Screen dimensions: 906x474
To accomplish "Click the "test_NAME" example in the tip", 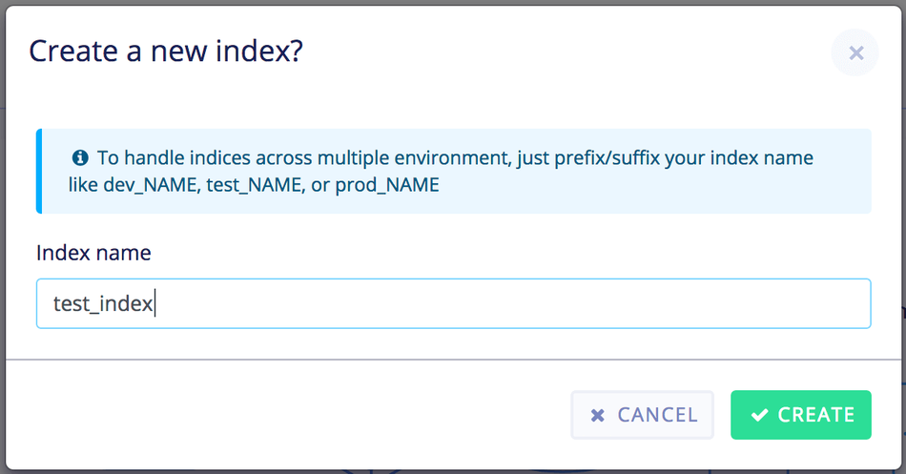I will pyautogui.click(x=252, y=185).
